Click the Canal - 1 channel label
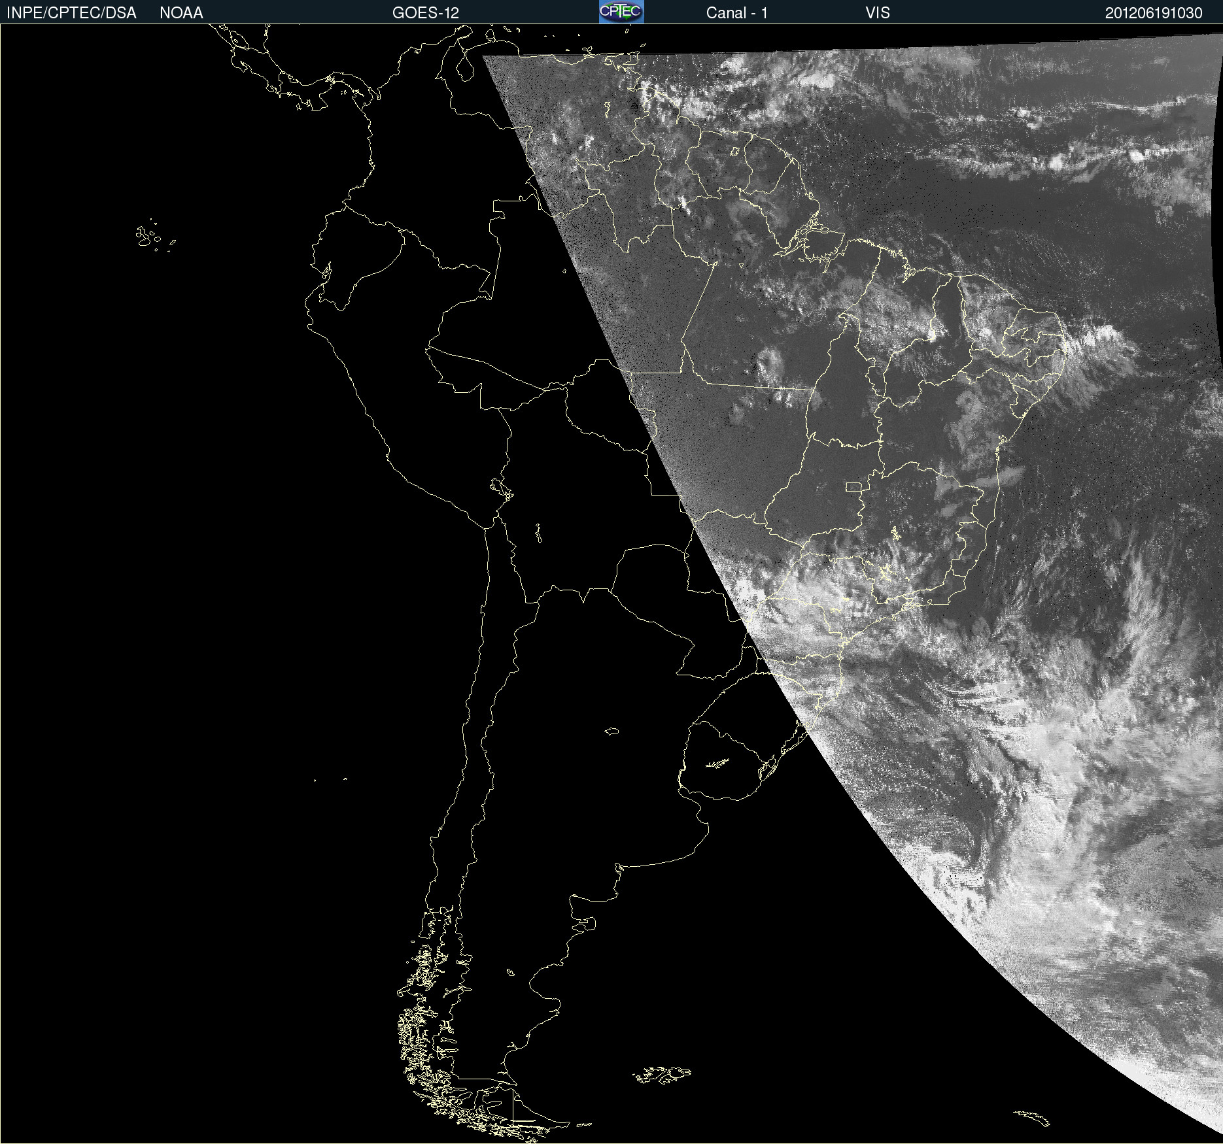This screenshot has height=1144, width=1223. pos(736,13)
